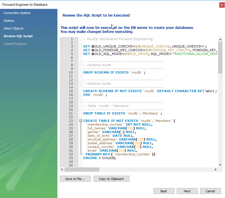Click the SET @OLD_FOREIGN_KEY_CHECKS line
225x198 pixels.
pyautogui.click(x=150, y=50)
